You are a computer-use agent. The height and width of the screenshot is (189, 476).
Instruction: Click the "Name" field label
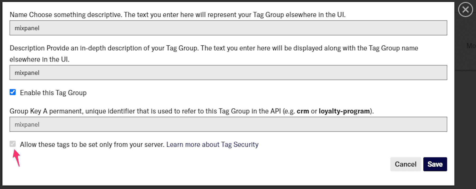[x=18, y=15]
